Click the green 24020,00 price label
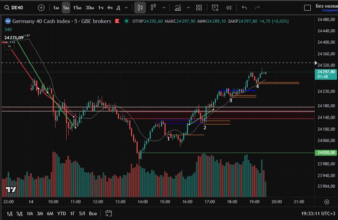This screenshot has width=338, height=220. pyautogui.click(x=326, y=153)
